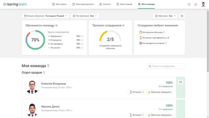The width and height of the screenshot is (209, 118).
Task: Open the chat messages icon
Action: (x=189, y=4)
